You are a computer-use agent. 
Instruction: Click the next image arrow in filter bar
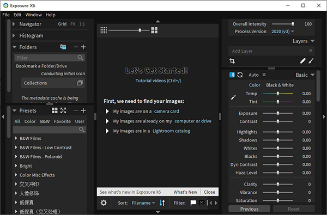(216, 202)
